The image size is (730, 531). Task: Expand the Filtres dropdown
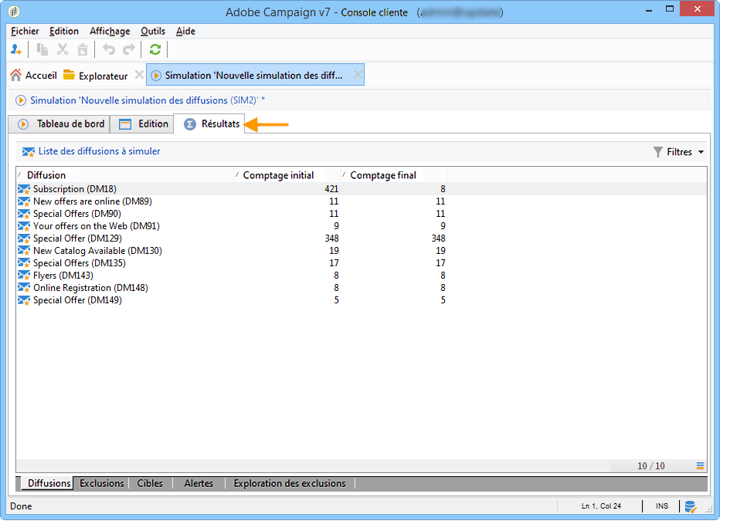[x=701, y=152]
